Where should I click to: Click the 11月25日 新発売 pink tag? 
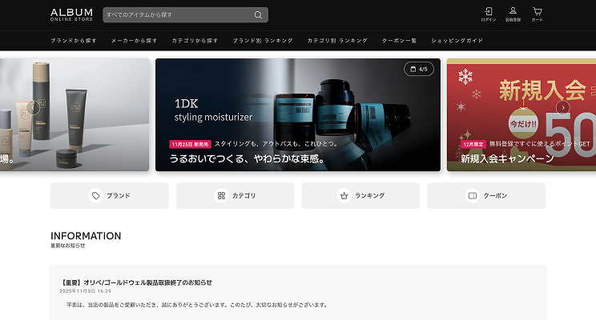tap(190, 144)
